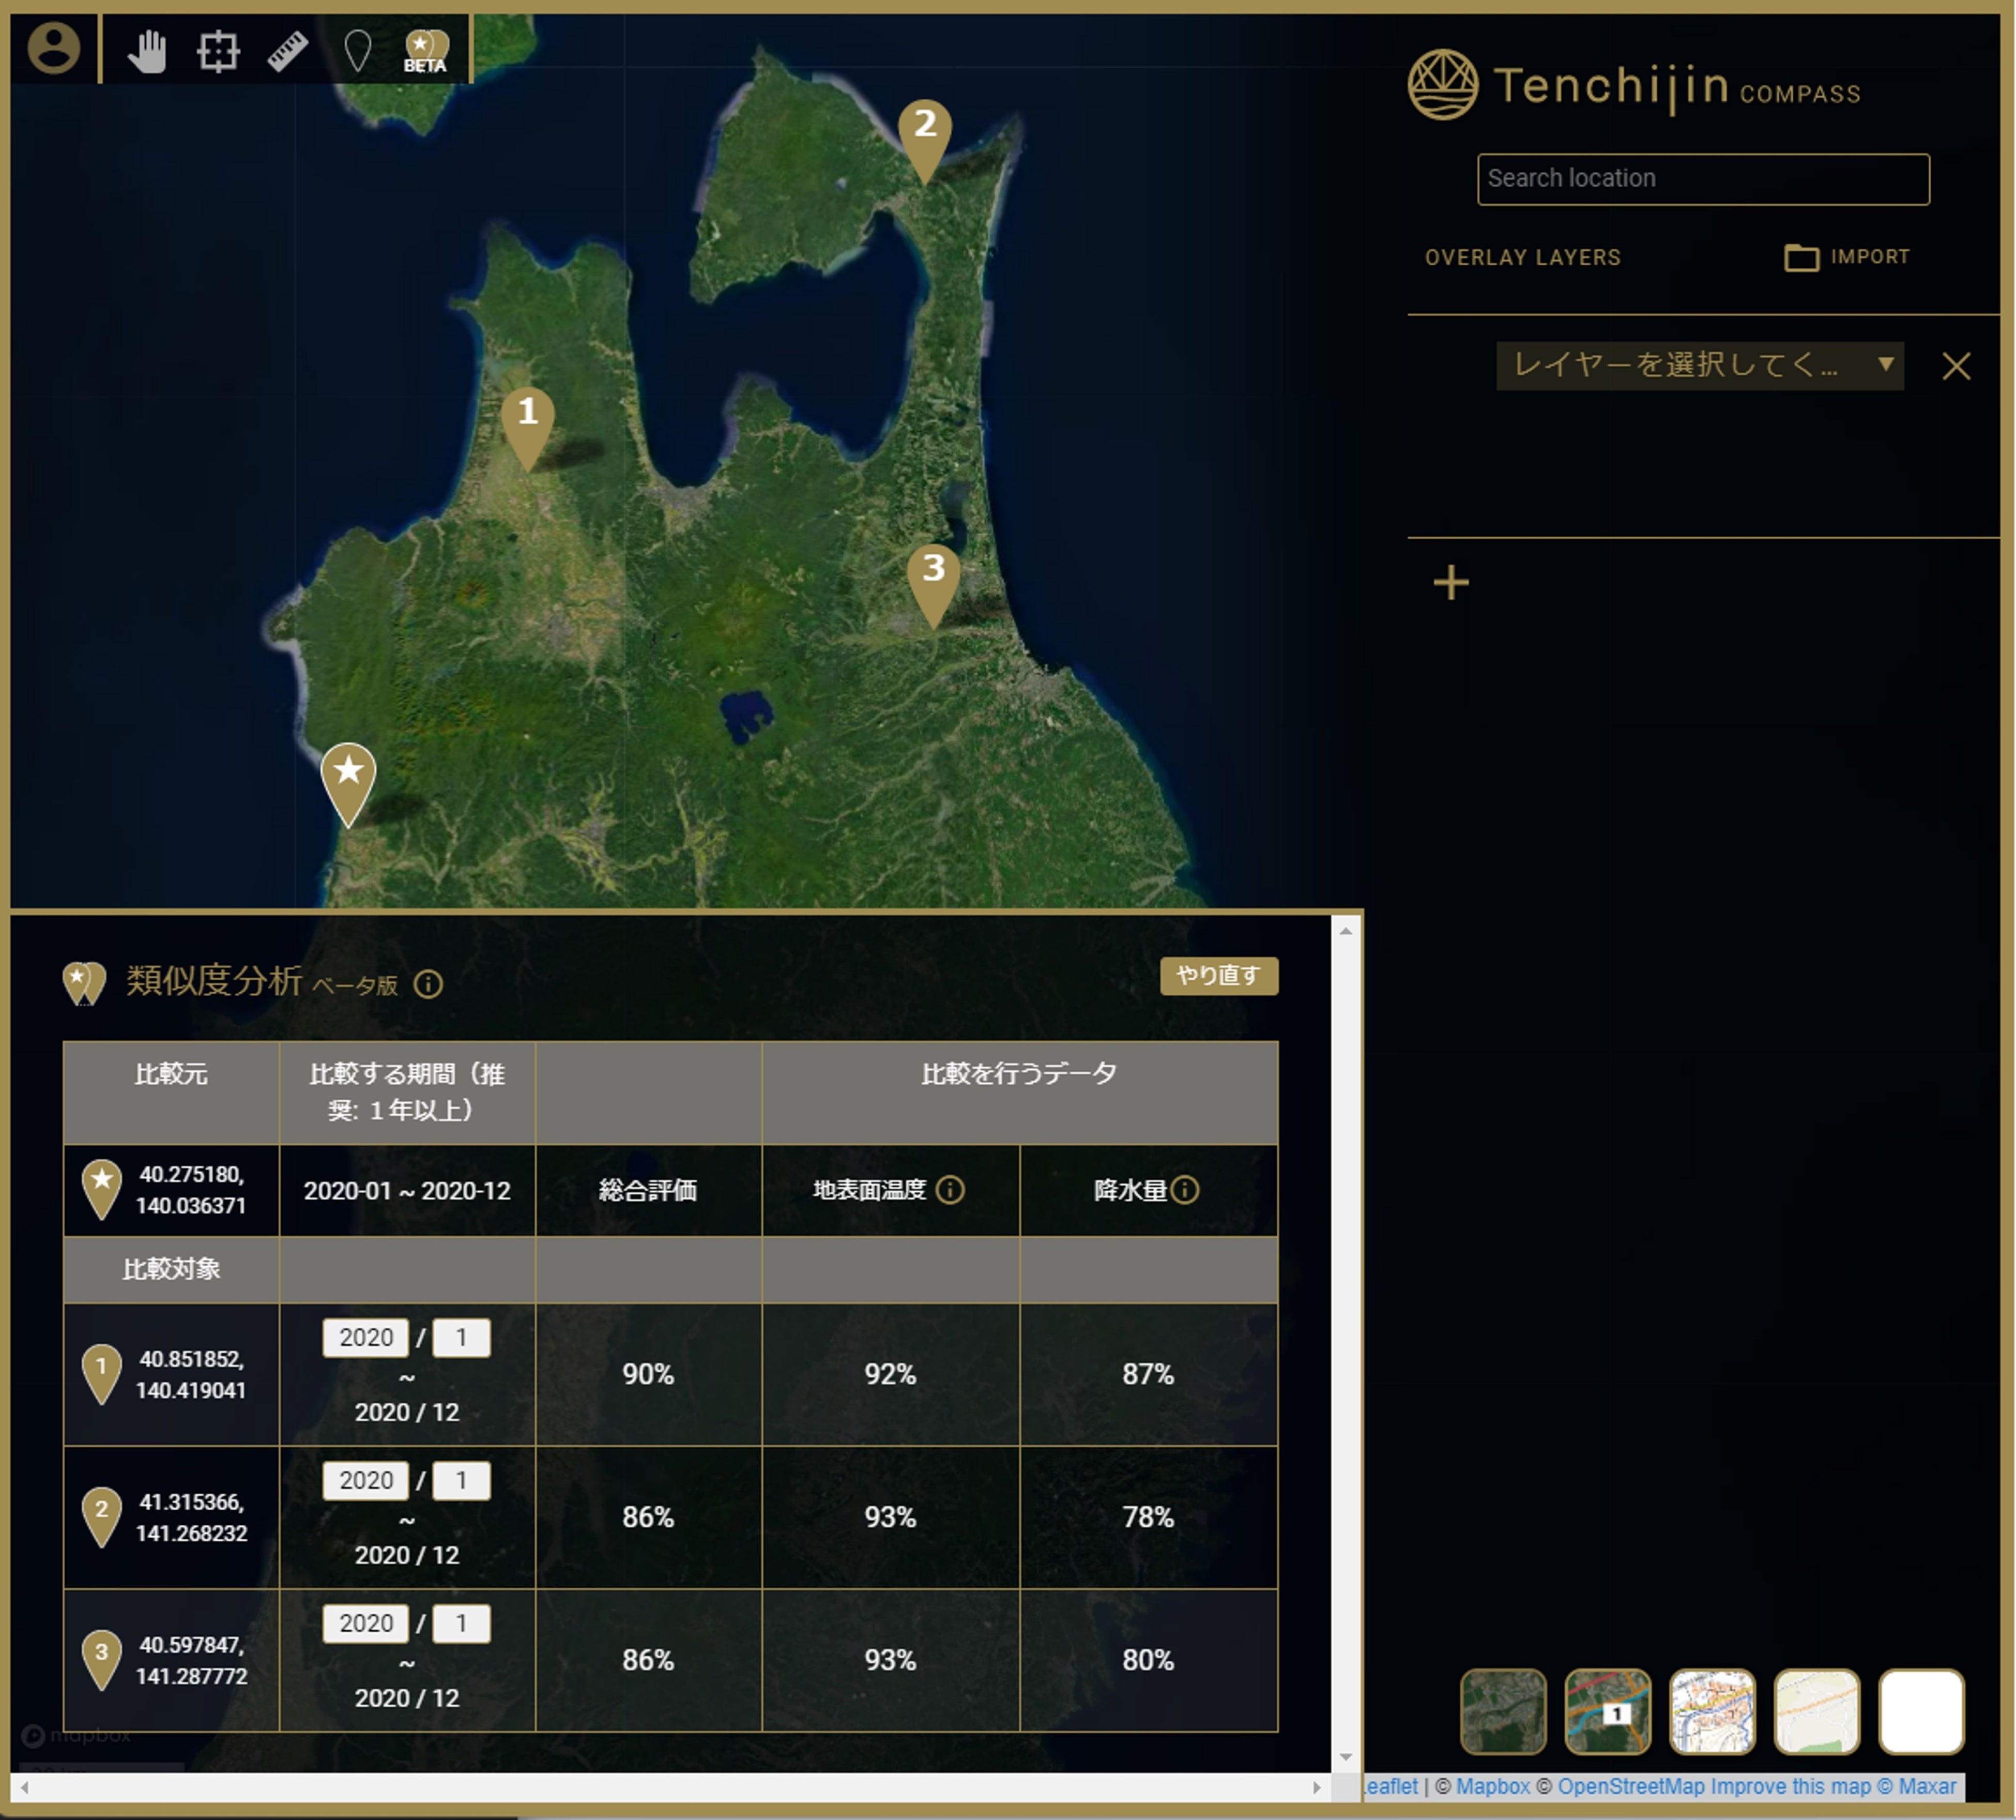2016x1820 pixels.
Task: Open the レイヤーを選択 layer dropdown
Action: (x=1698, y=365)
